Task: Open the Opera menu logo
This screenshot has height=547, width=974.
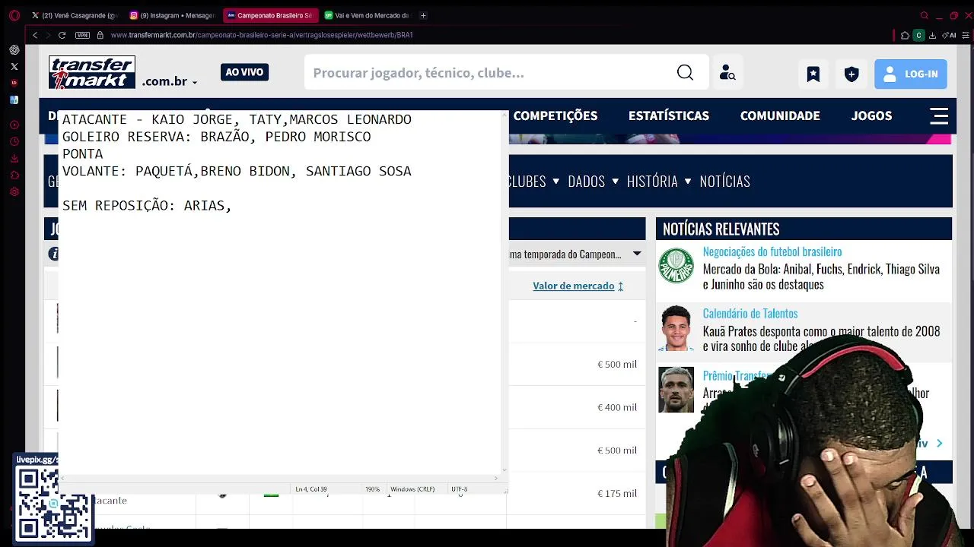Action: click(14, 15)
